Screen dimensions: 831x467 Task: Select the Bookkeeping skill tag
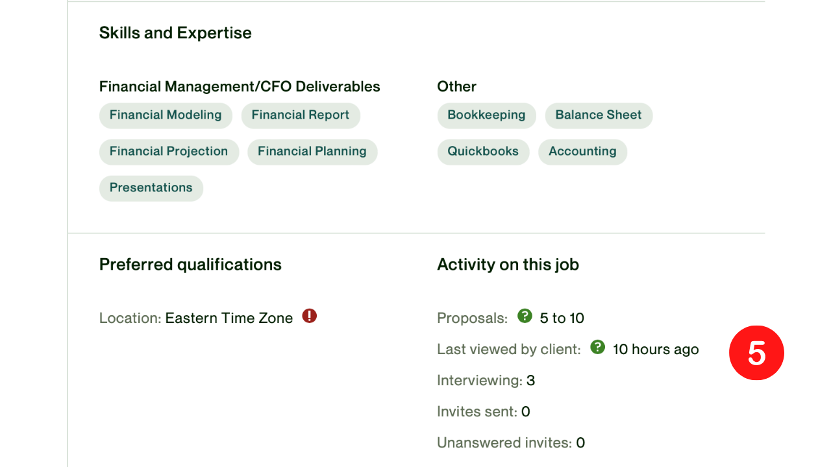tap(486, 115)
